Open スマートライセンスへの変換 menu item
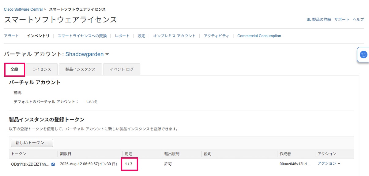Screen dimensions: 369x176 82,36
